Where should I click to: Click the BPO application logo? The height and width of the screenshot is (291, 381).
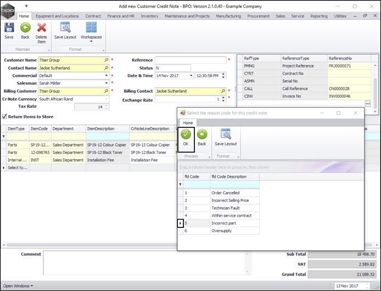pyautogui.click(x=8, y=10)
